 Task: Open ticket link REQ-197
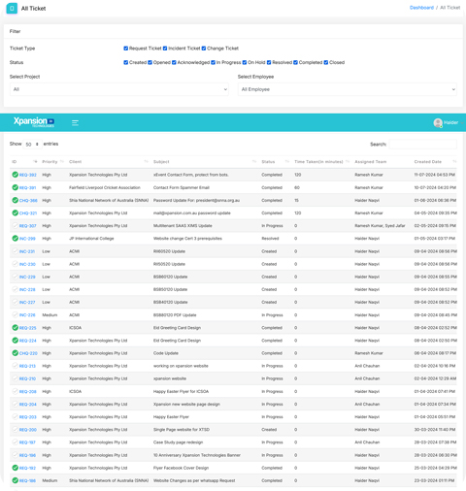(x=27, y=442)
